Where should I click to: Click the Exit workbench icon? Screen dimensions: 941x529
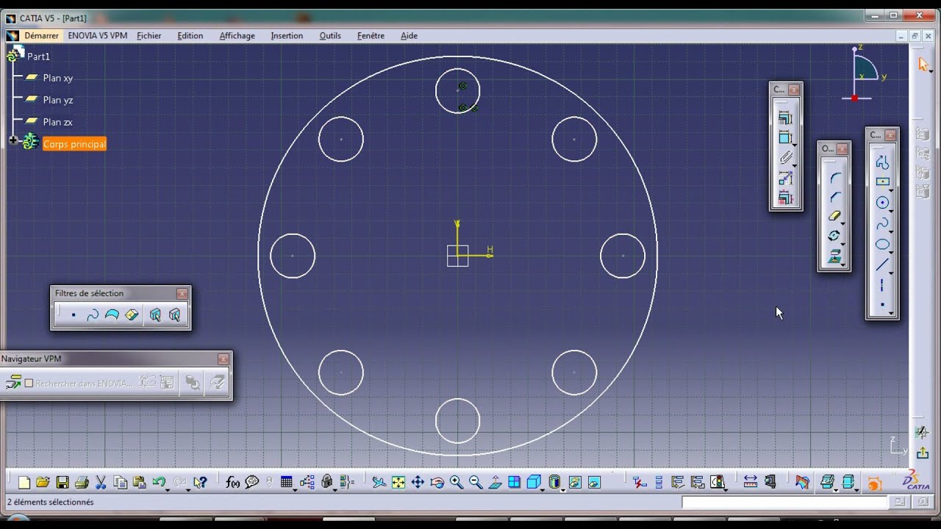pos(922,453)
